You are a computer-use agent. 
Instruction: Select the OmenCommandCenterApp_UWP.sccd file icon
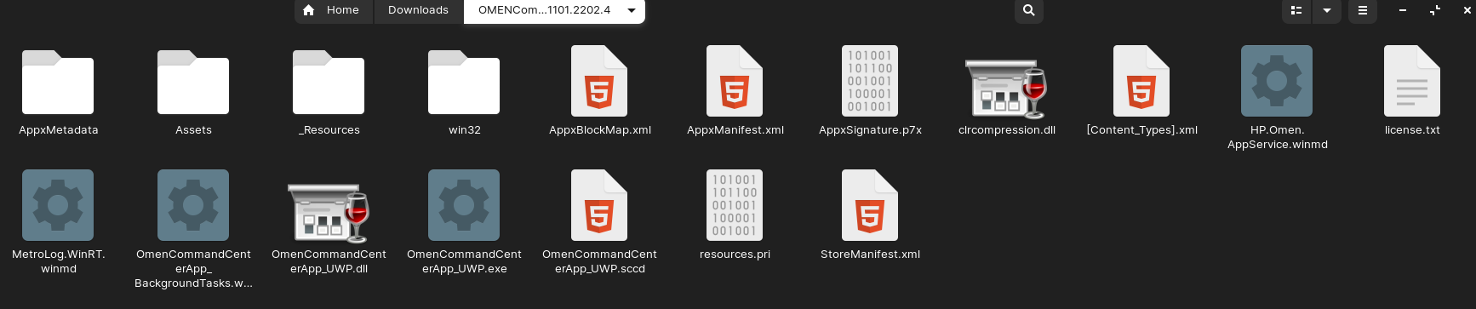pyautogui.click(x=599, y=205)
